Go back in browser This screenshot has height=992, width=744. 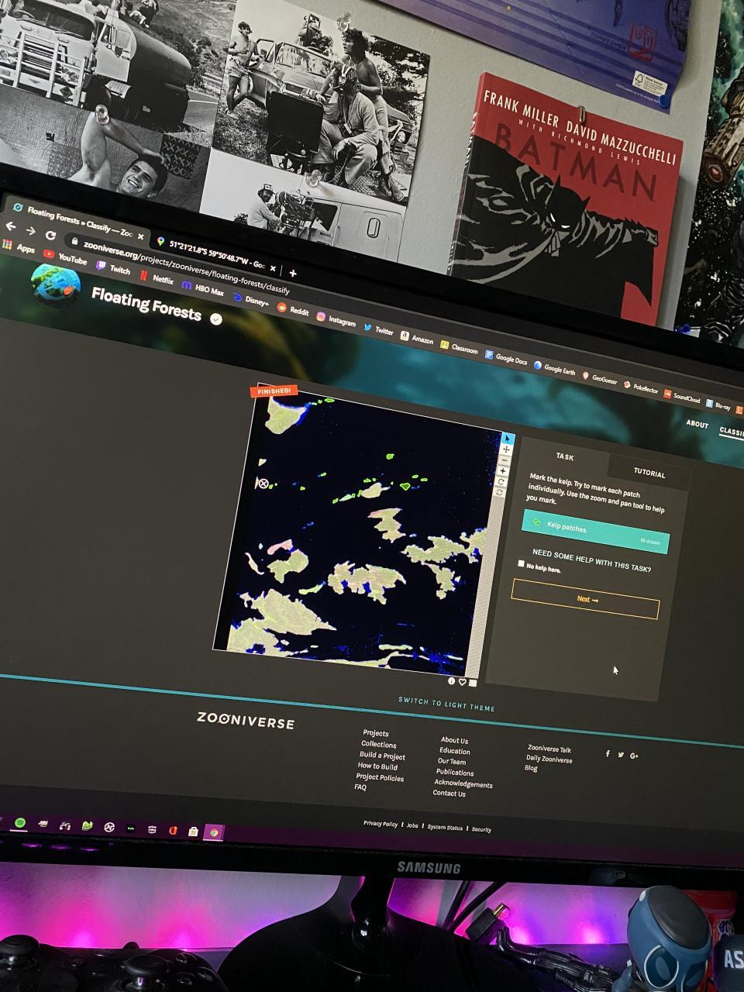coord(11,226)
